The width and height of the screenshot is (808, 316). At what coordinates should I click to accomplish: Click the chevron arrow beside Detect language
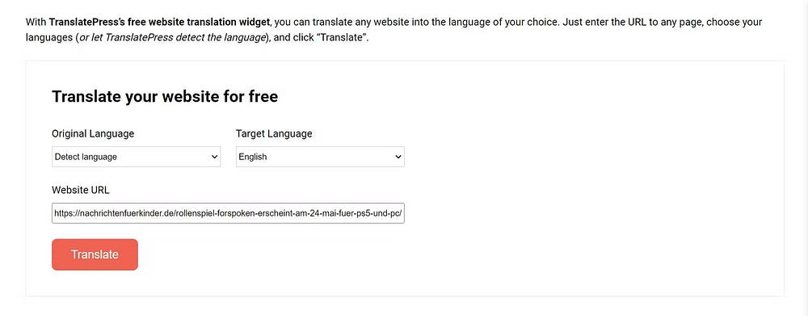(215, 158)
